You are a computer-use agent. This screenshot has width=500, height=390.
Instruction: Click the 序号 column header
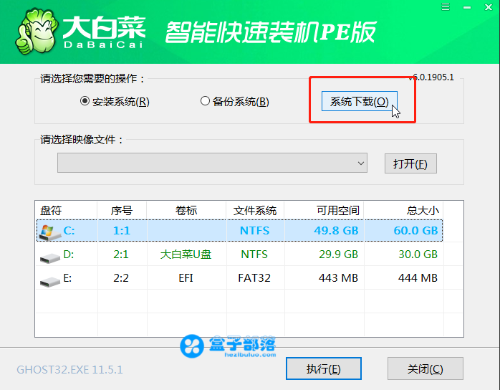point(122,210)
